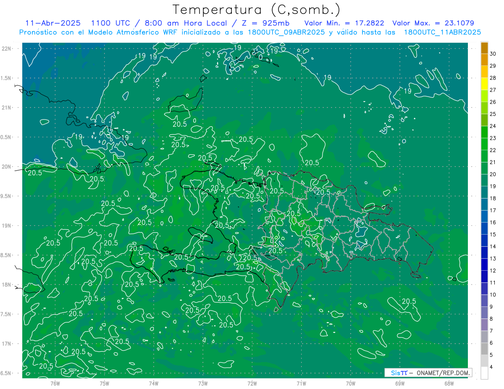Click the '1800UTC_09ABR2025' initialization text
The height and width of the screenshot is (389, 504).
point(286,32)
